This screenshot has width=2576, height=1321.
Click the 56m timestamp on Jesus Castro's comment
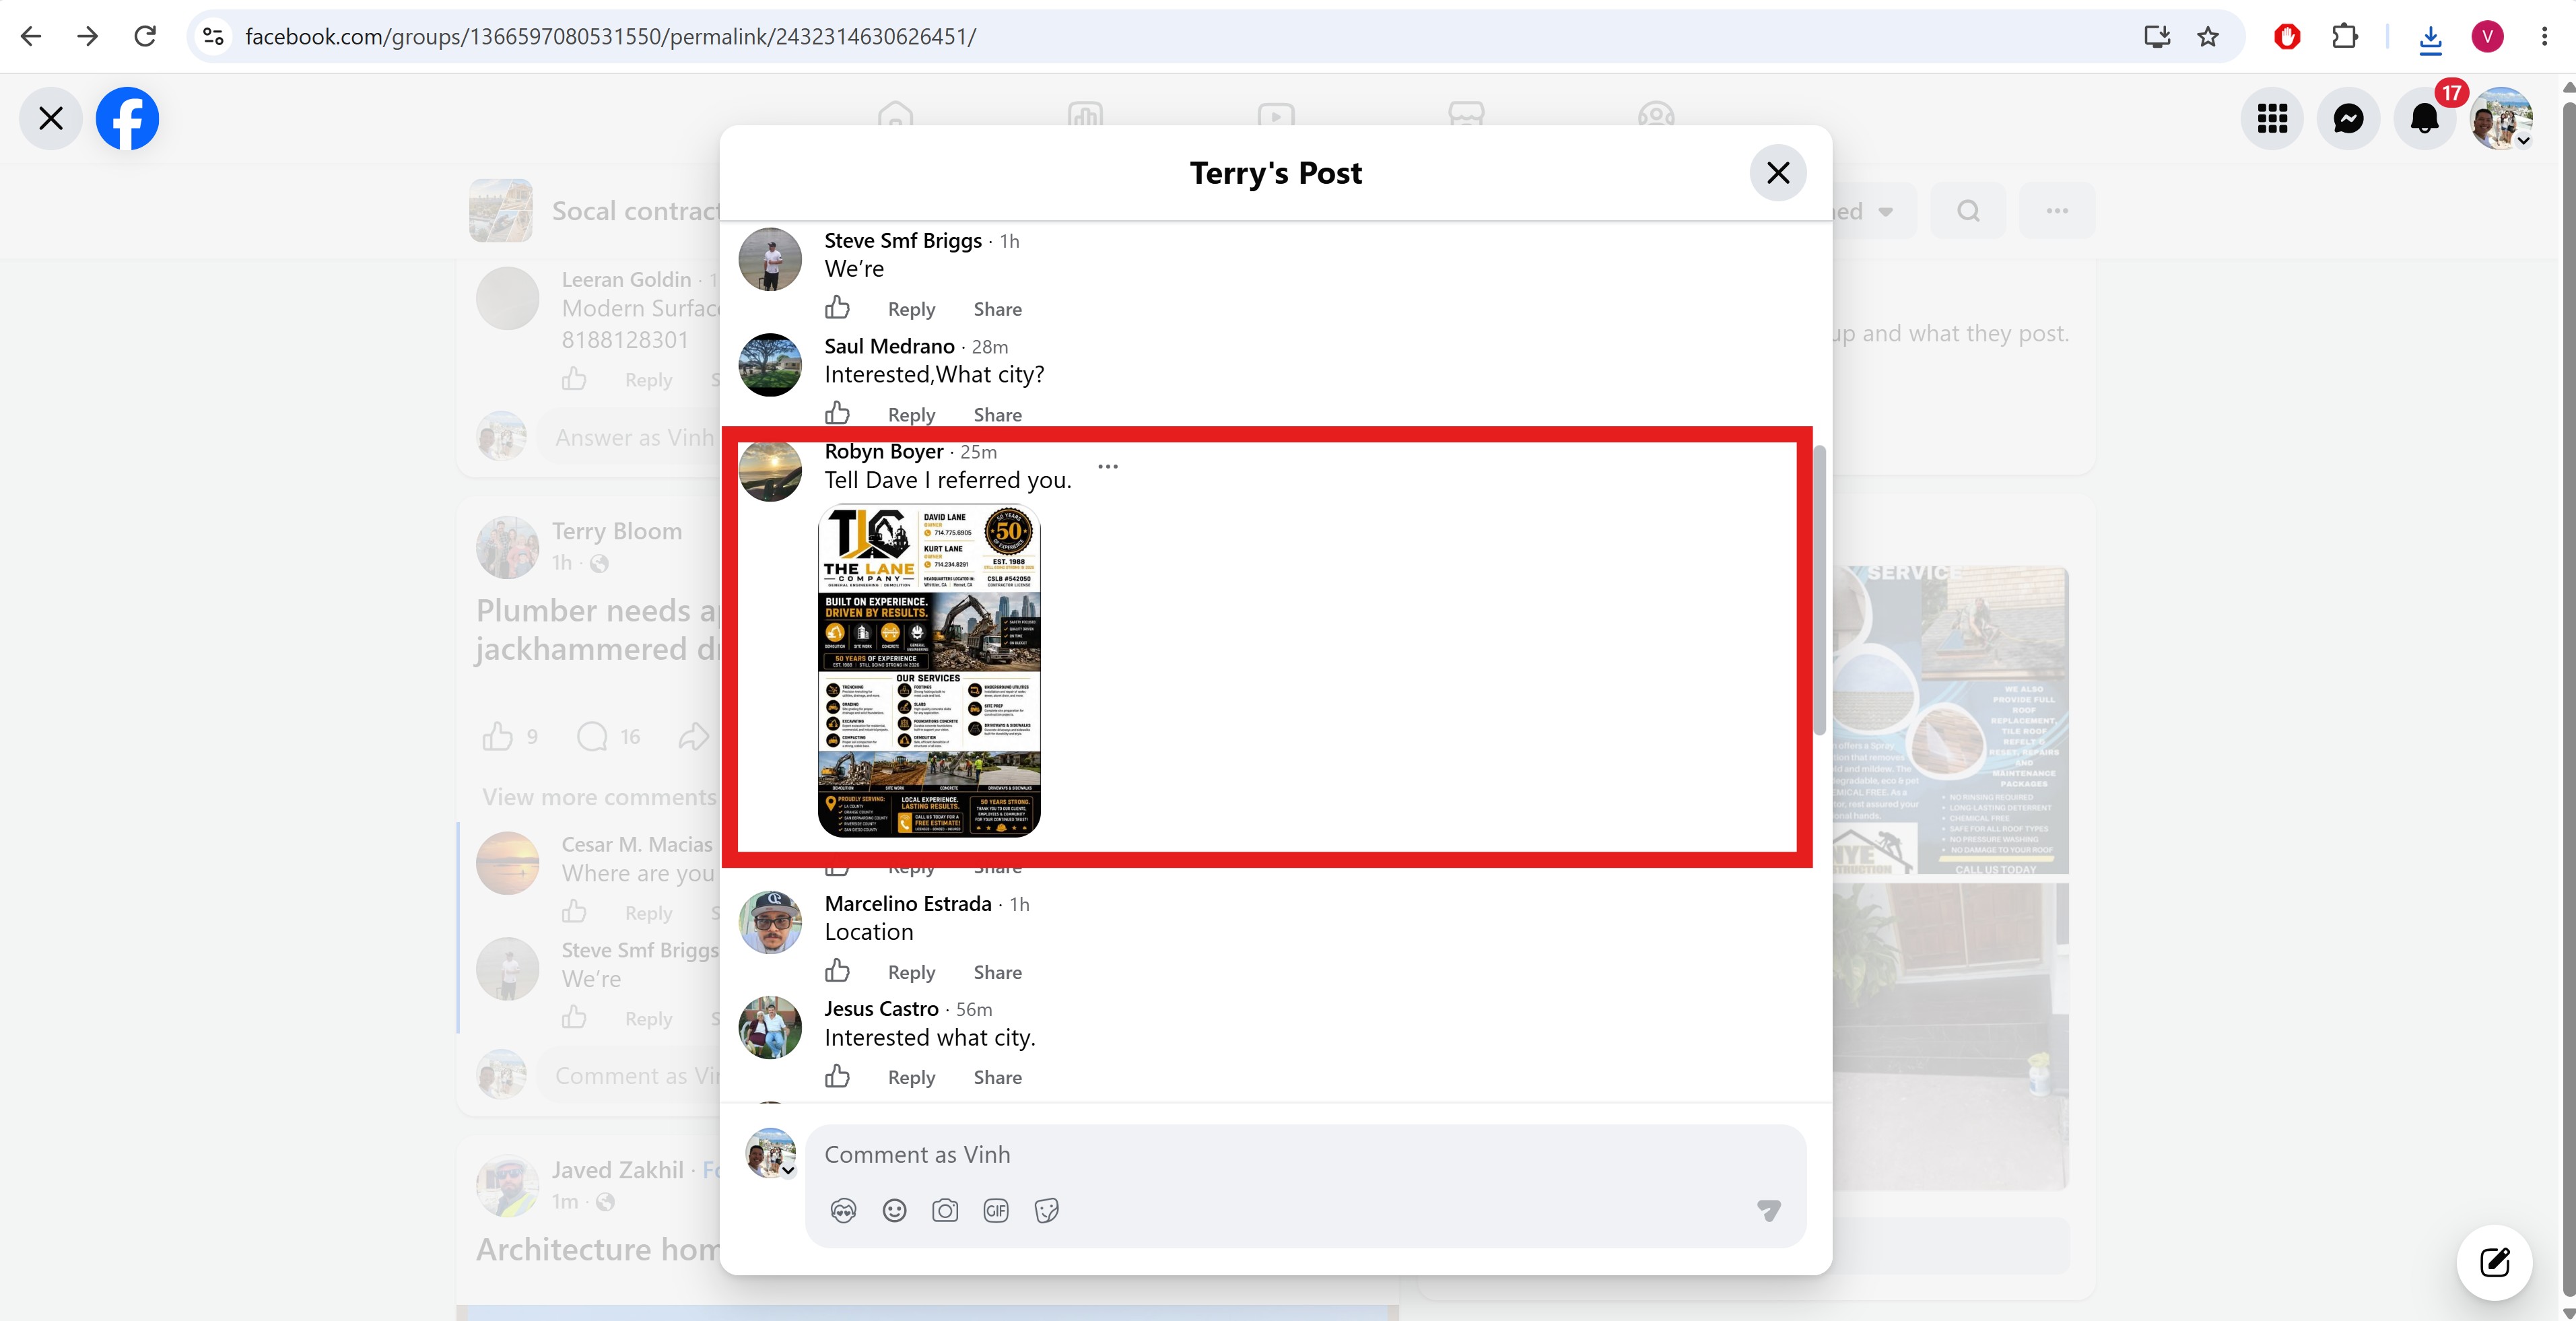(x=973, y=1010)
